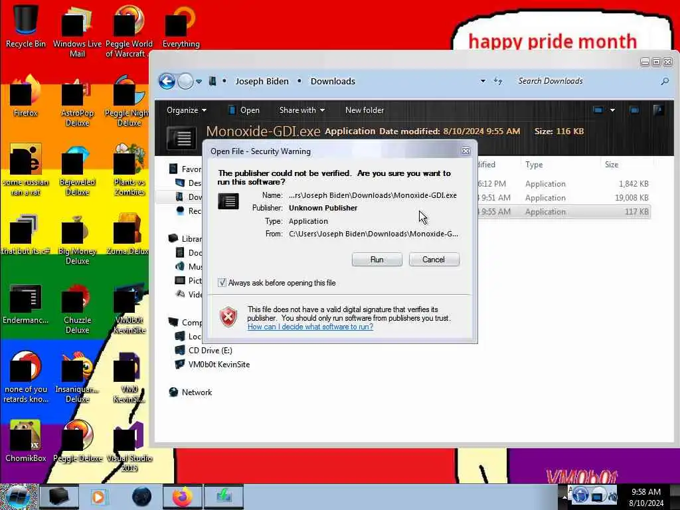
Task: Refresh the Downloads folder view
Action: pos(498,81)
